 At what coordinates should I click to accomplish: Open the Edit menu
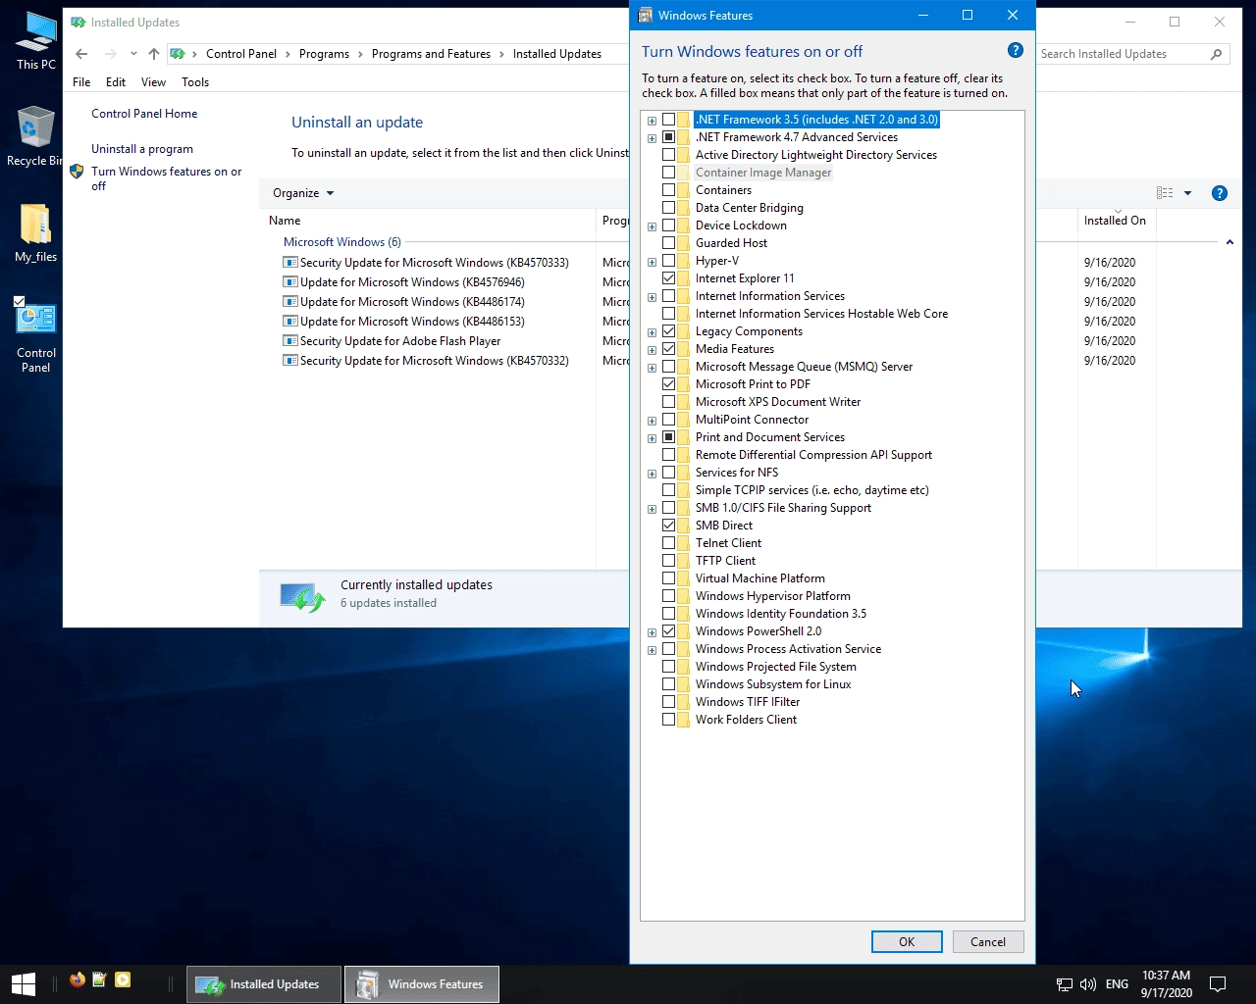point(116,82)
